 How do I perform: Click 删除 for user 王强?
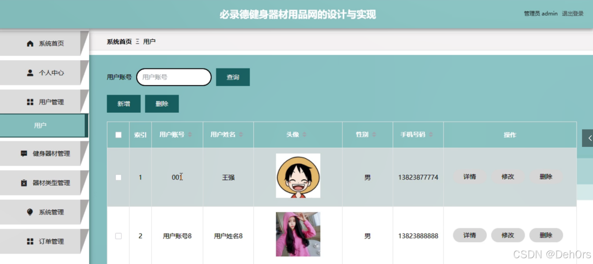546,176
